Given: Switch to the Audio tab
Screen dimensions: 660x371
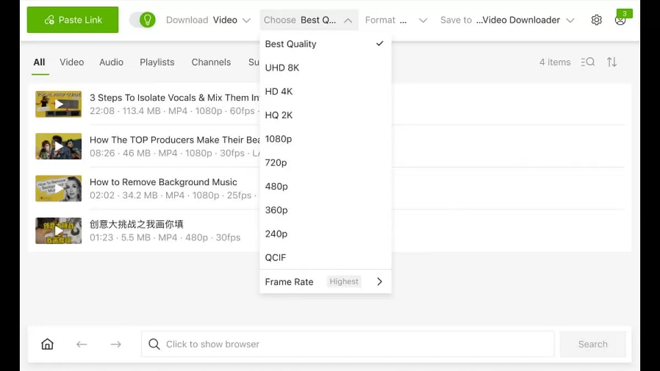Looking at the screenshot, I should pos(111,62).
